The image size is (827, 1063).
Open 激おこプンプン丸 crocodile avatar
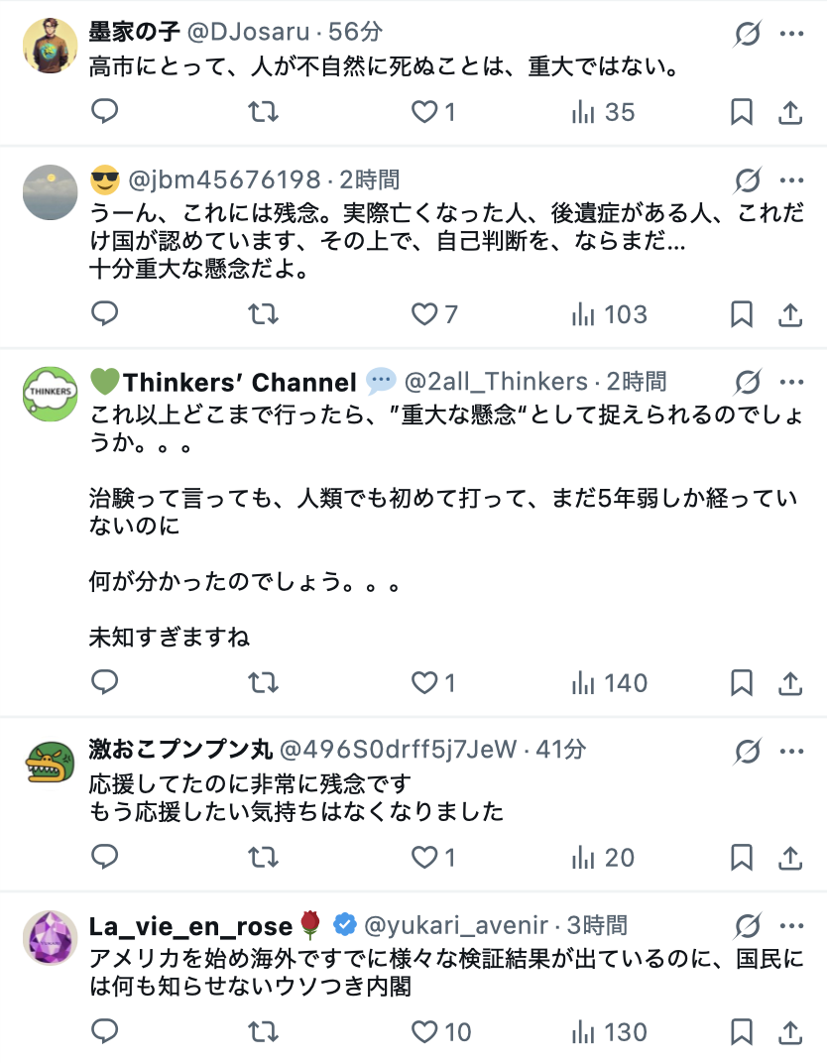coord(50,763)
